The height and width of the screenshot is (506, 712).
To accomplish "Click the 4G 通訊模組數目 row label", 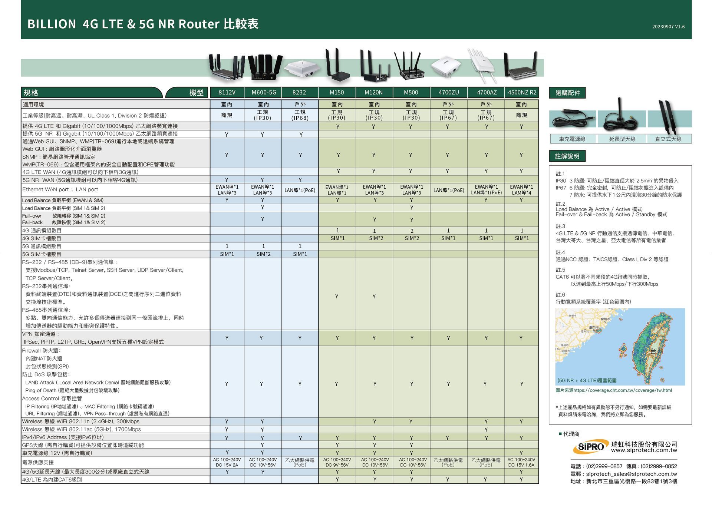I will click(42, 231).
